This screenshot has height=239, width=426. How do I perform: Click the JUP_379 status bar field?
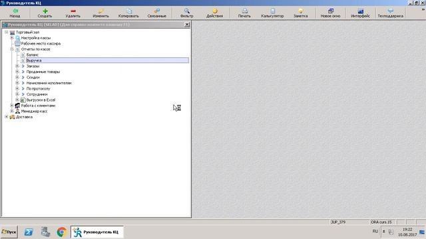pos(349,222)
